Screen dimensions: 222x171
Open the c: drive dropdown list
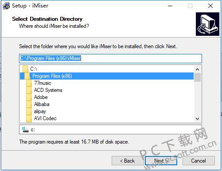pyautogui.click(x=197, y=129)
